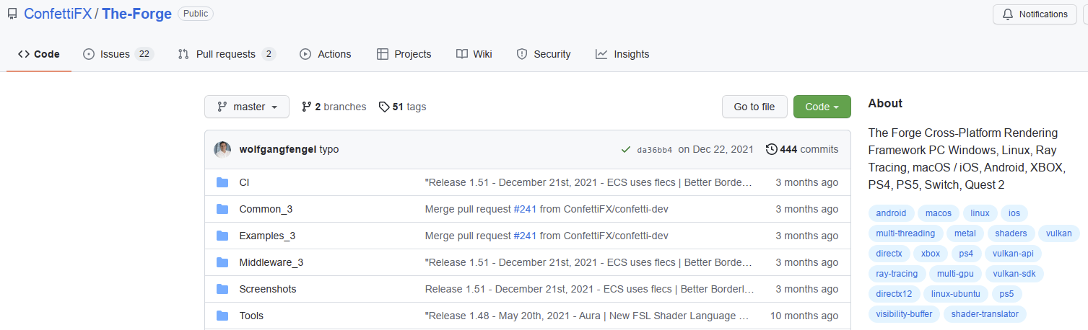Image resolution: width=1088 pixels, height=330 pixels.
Task: Open the master branch dropdown
Action: click(x=247, y=107)
